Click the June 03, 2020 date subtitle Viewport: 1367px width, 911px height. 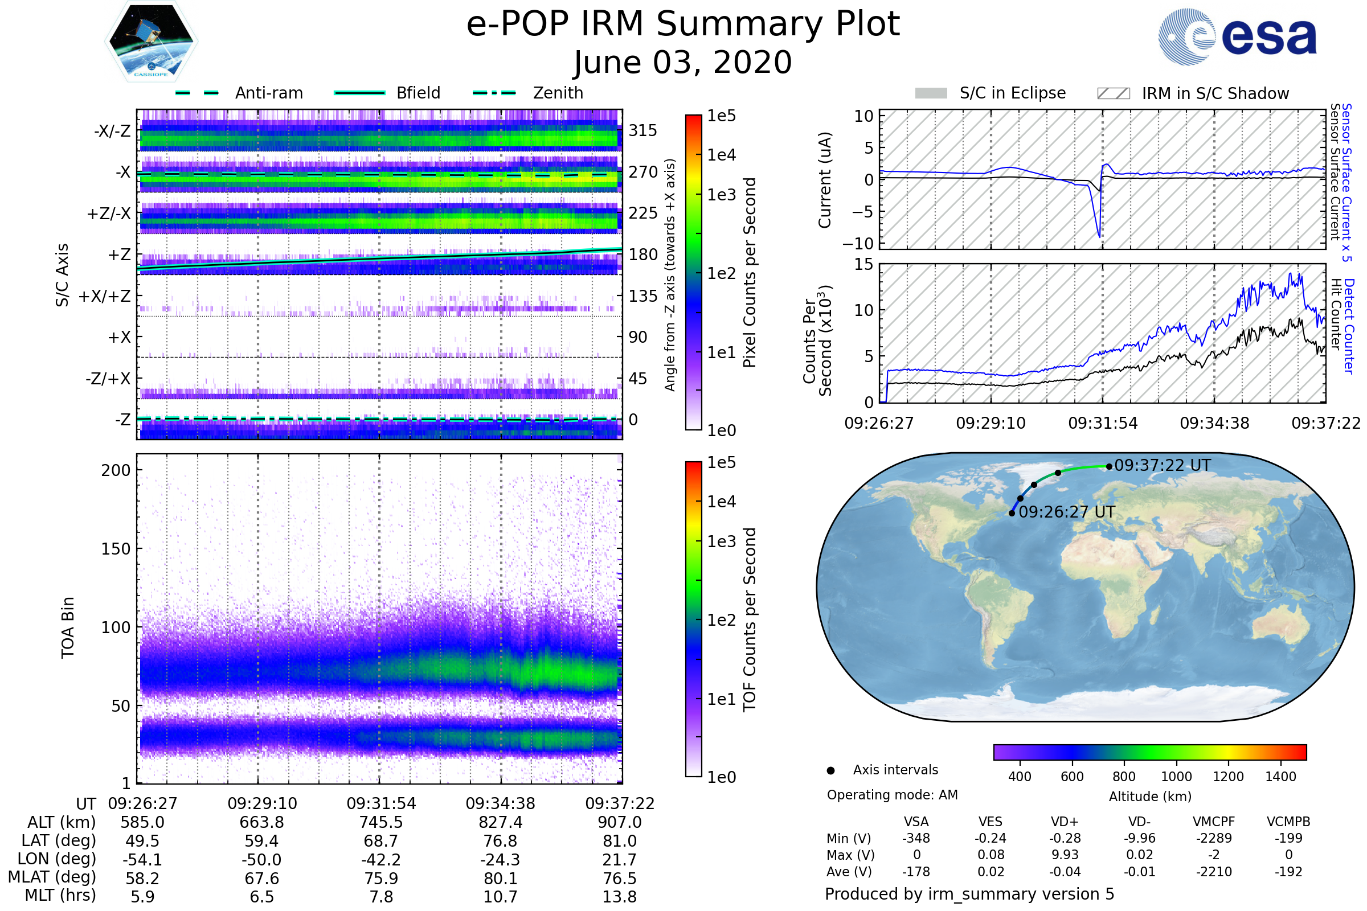click(683, 63)
